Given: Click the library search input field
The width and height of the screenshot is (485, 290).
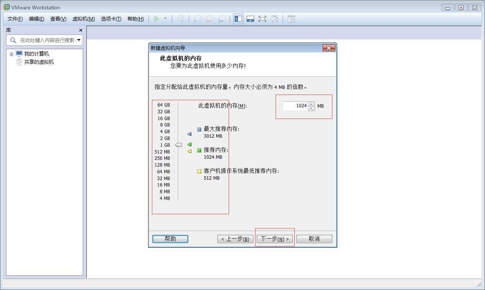Looking at the screenshot, I should point(44,40).
